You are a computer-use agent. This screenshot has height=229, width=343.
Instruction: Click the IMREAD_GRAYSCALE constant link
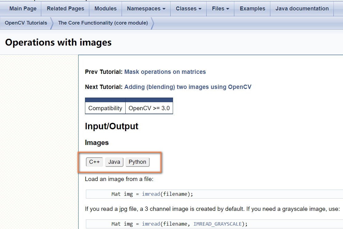(x=217, y=224)
